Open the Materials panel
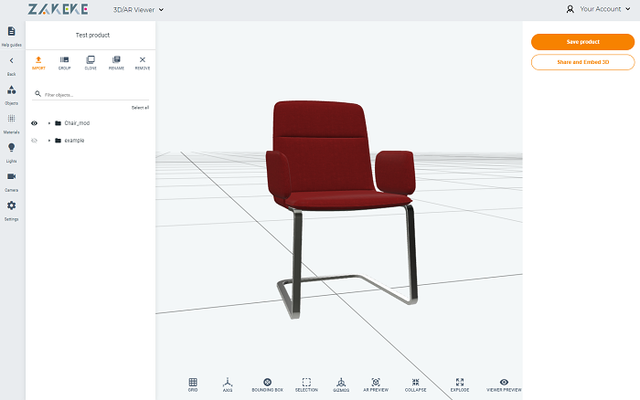The width and height of the screenshot is (640, 400). pyautogui.click(x=11, y=119)
